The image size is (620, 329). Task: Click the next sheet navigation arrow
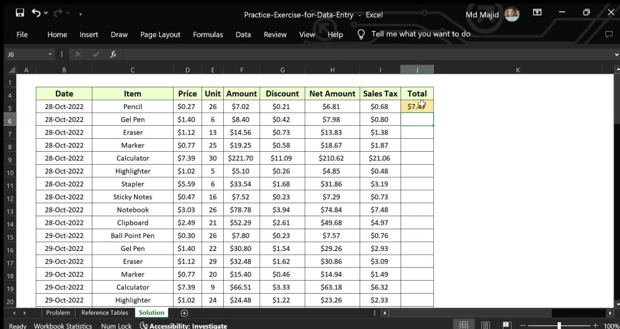tap(25, 313)
